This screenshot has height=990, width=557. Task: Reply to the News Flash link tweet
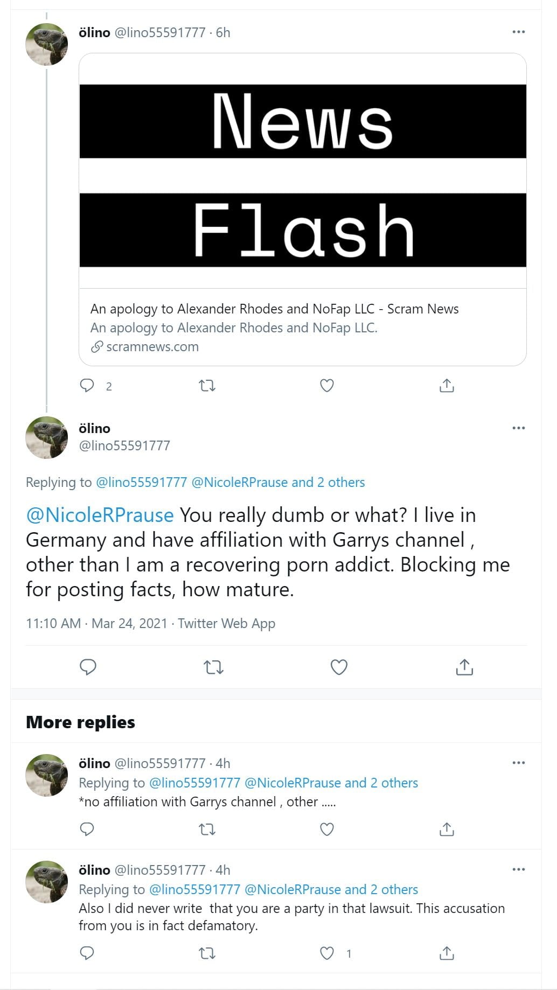tap(87, 386)
